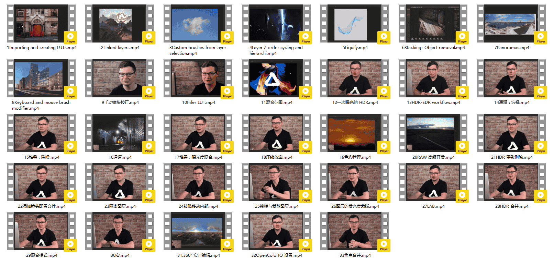Click the file name text 30宏.mp4

[x=120, y=255]
